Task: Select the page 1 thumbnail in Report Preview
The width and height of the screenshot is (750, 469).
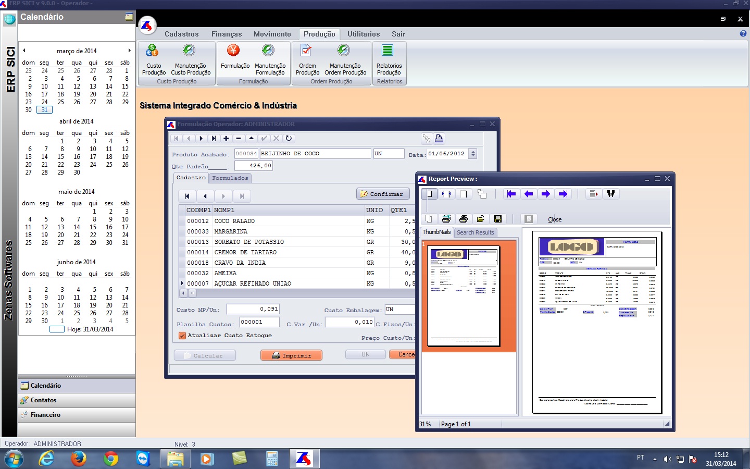Action: click(463, 295)
